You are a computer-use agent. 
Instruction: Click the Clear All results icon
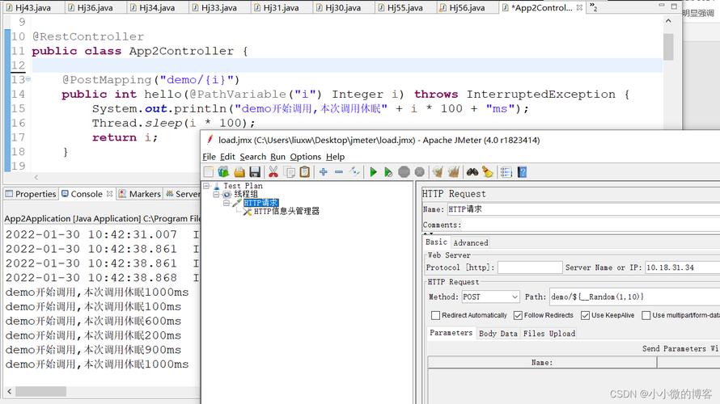point(453,172)
